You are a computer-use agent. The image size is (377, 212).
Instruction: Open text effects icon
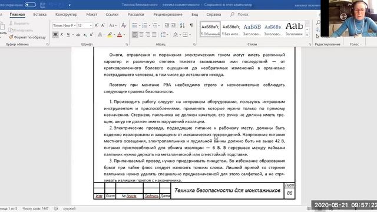[100, 35]
